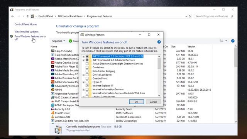
Task: Check Data Center Bridging box
Action: click(x=87, y=71)
